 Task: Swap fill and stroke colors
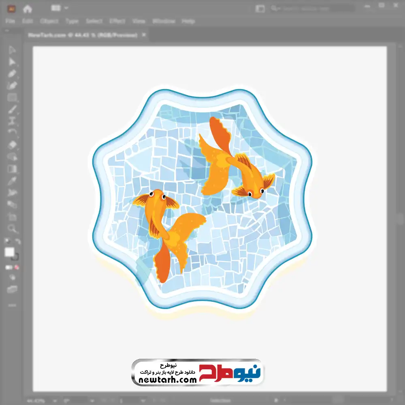17,241
